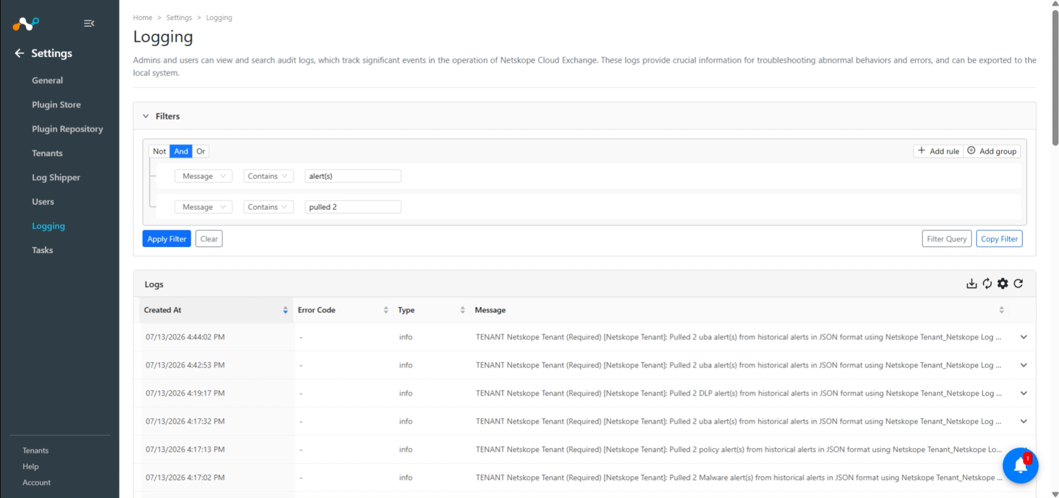Select Logging in the sidebar
The width and height of the screenshot is (1059, 498).
pos(48,226)
